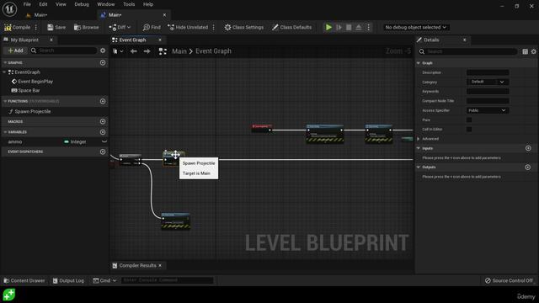Image resolution: width=539 pixels, height=303 pixels.
Task: Open Compile options three-dot menu
Action: [36, 27]
